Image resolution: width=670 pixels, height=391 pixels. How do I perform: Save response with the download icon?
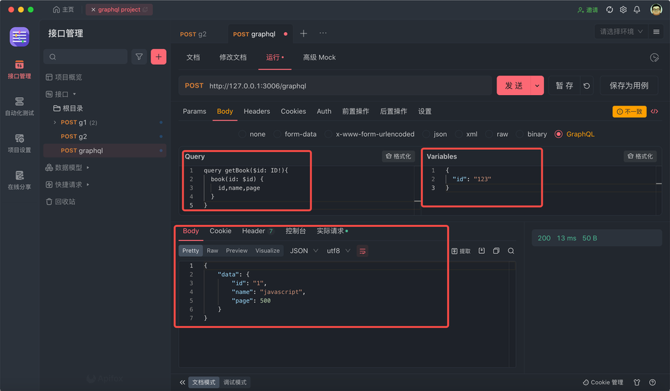click(x=481, y=250)
